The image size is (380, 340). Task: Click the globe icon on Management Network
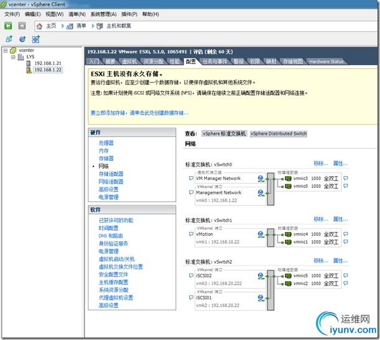(261, 193)
